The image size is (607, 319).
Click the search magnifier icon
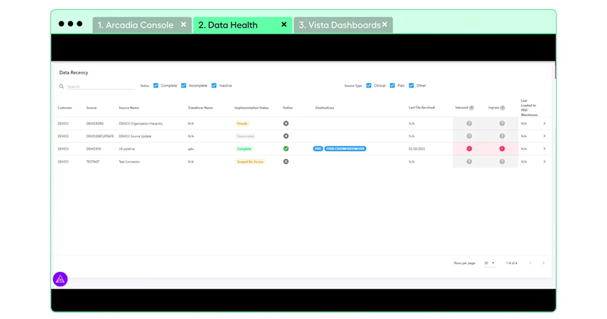click(x=62, y=86)
